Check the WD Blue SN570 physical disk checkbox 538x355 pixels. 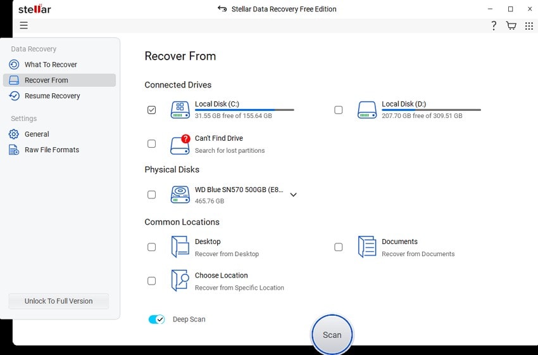click(x=151, y=195)
